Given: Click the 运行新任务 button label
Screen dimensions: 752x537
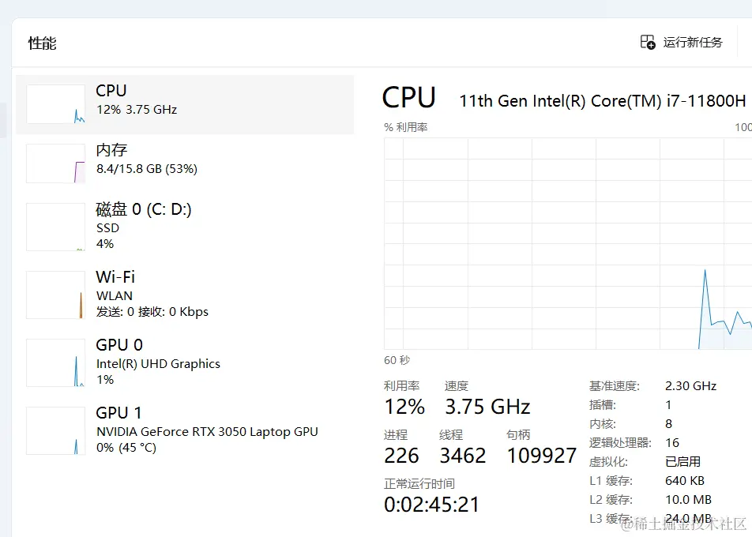Looking at the screenshot, I should point(693,43).
